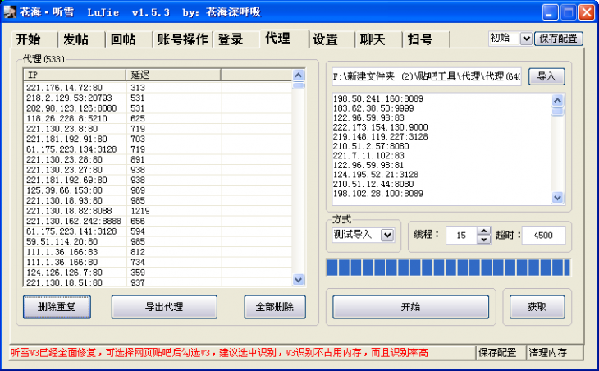Click the 获取 button
The height and width of the screenshot is (371, 599).
(x=537, y=307)
